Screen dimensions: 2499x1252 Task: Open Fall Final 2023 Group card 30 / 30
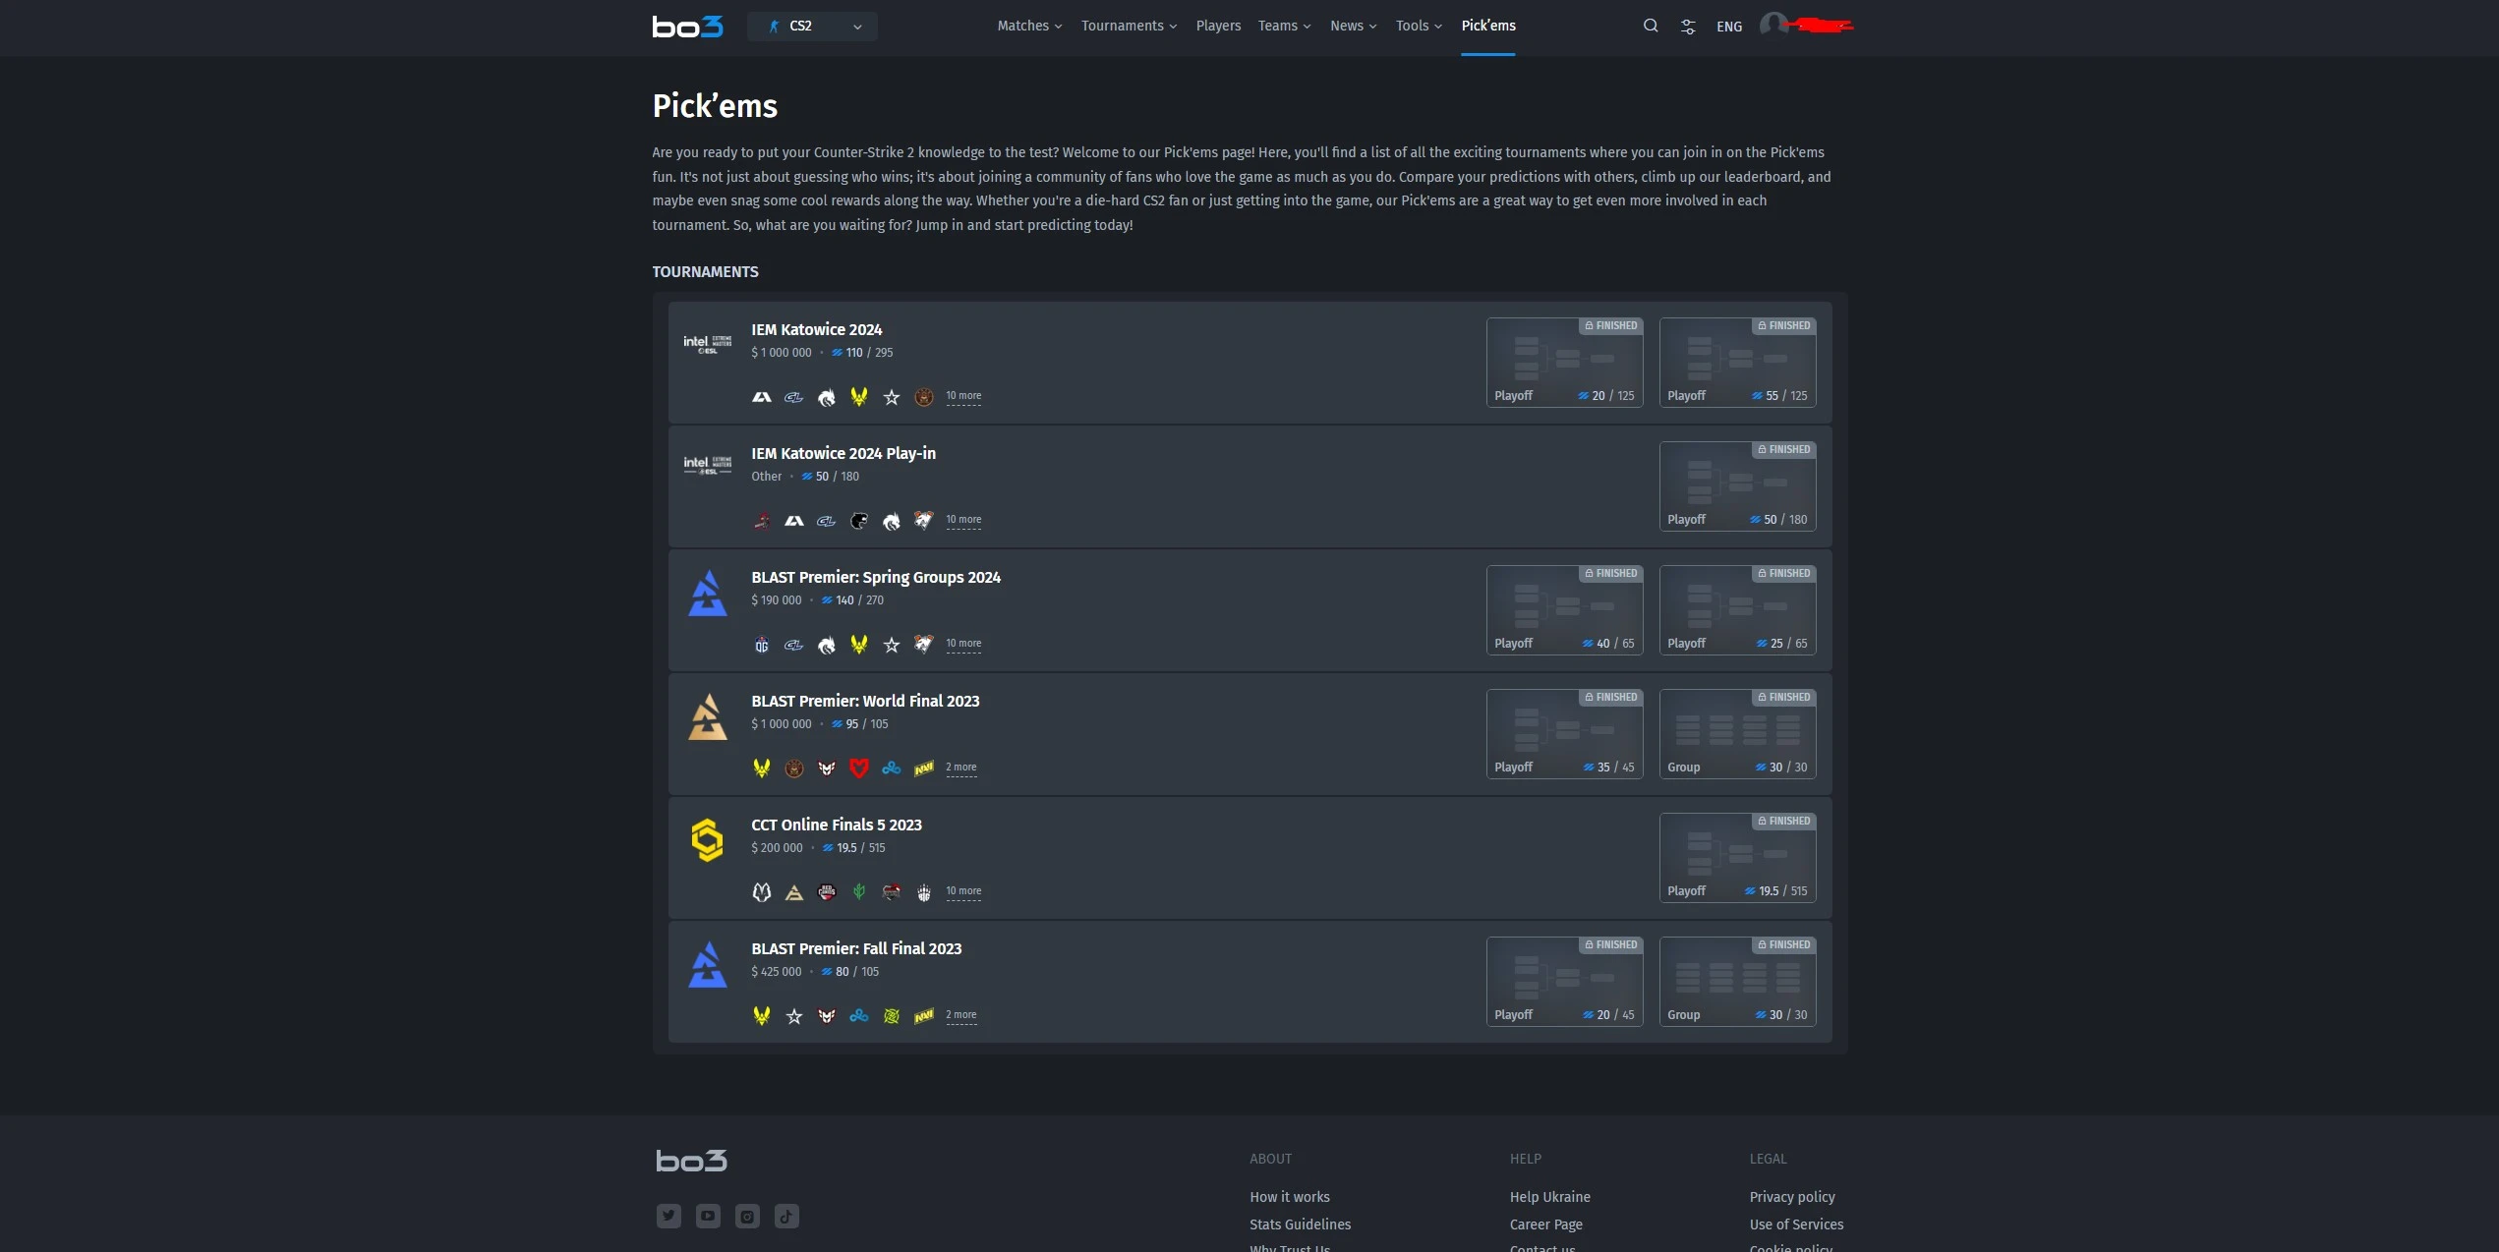(x=1737, y=981)
